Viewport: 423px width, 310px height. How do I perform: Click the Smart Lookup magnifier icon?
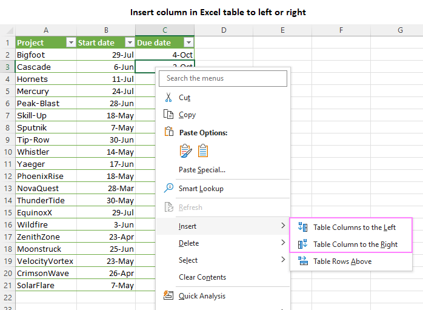coord(169,188)
